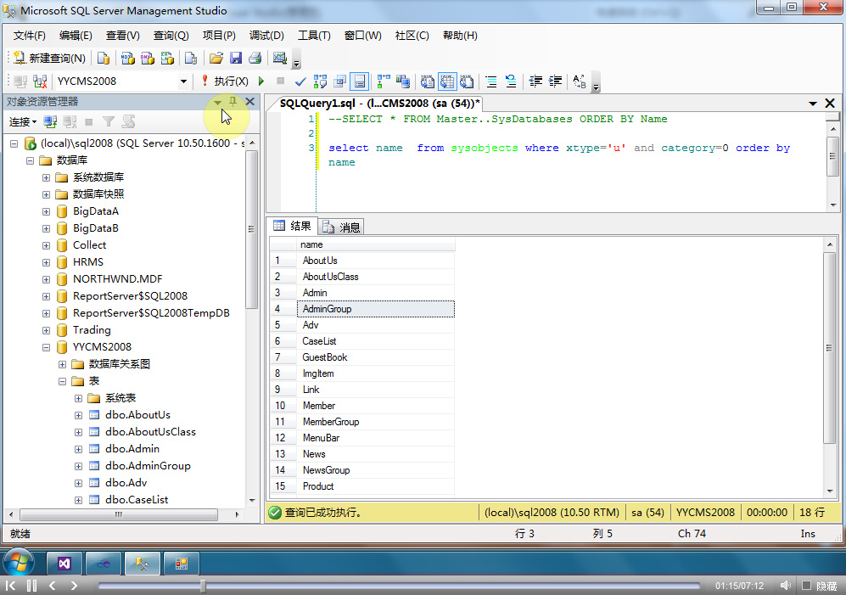
Task: Click the Save disk icon in toolbar
Action: 235,59
